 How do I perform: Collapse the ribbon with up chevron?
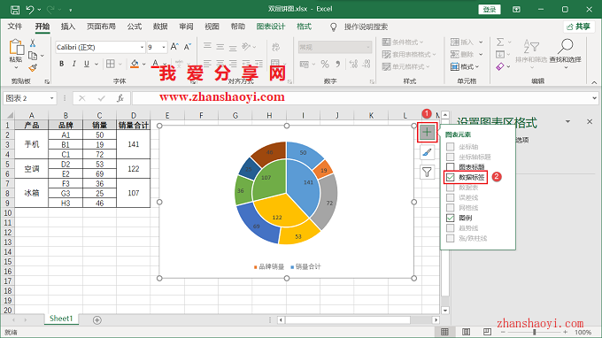594,82
